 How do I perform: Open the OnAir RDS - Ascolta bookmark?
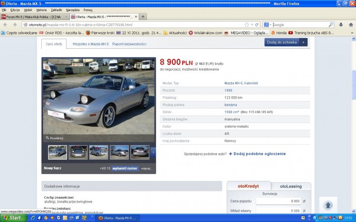click(x=62, y=33)
